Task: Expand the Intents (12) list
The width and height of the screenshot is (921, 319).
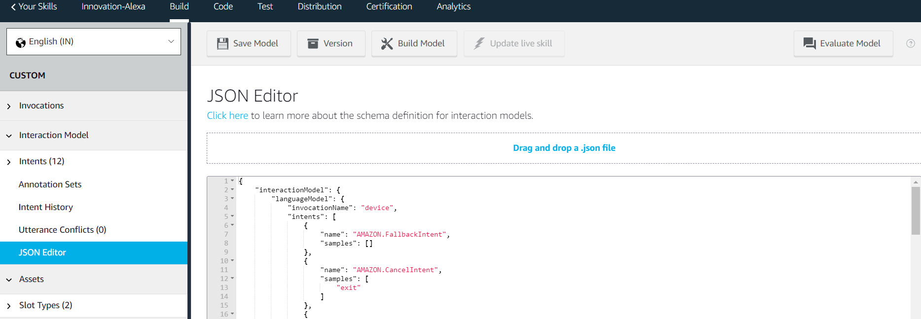Action: click(9, 162)
